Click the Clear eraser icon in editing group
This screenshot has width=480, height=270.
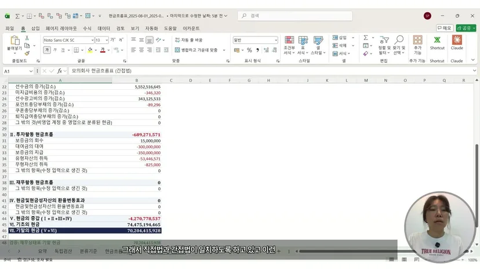pos(366,53)
